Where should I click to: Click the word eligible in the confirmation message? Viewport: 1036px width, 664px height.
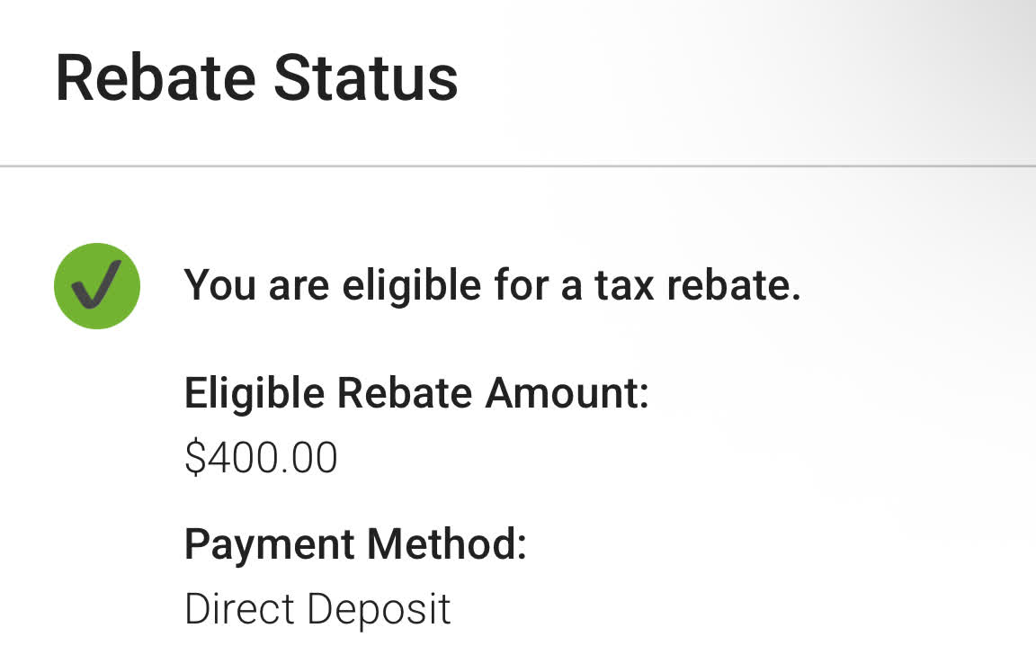(x=411, y=286)
